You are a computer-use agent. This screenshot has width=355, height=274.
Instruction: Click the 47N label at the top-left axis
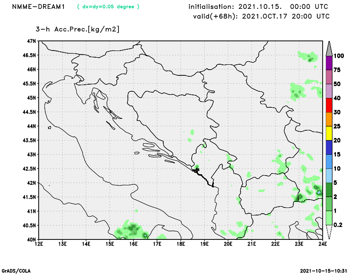click(31, 41)
